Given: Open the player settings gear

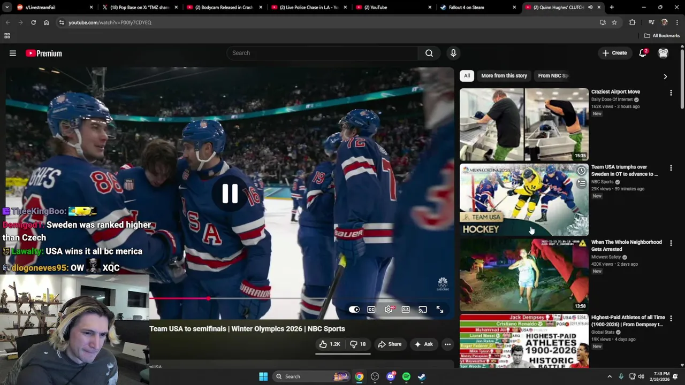Looking at the screenshot, I should click(x=389, y=310).
